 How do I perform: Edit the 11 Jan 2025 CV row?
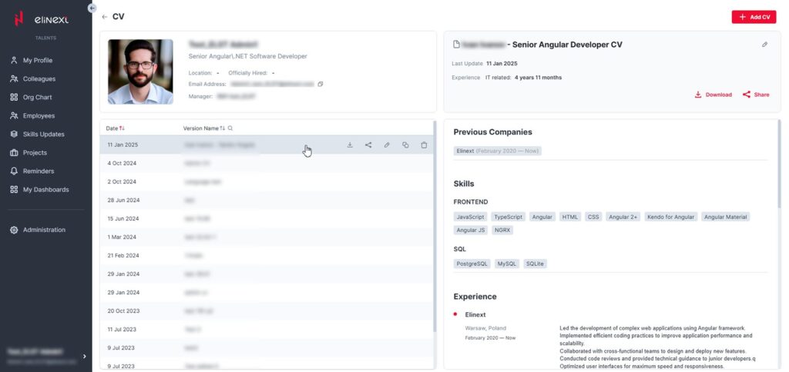click(387, 145)
